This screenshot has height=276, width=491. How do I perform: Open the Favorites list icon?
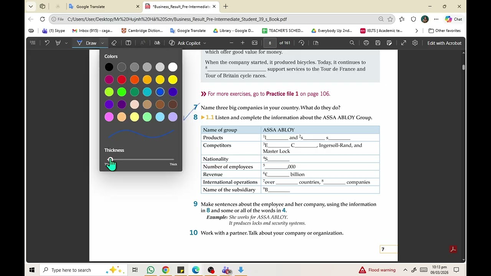[402, 19]
